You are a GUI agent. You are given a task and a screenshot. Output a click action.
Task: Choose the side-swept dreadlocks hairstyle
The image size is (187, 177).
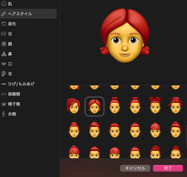pos(73,106)
